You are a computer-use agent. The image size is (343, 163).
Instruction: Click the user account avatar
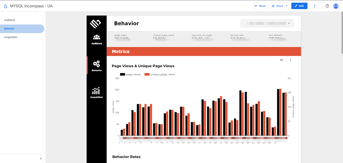click(336, 6)
